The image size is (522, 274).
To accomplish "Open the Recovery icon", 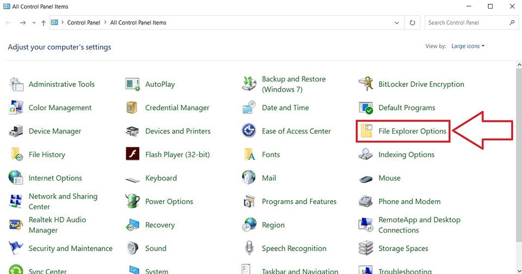I will click(133, 225).
